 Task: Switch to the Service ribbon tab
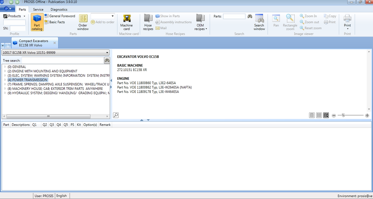click(x=38, y=10)
